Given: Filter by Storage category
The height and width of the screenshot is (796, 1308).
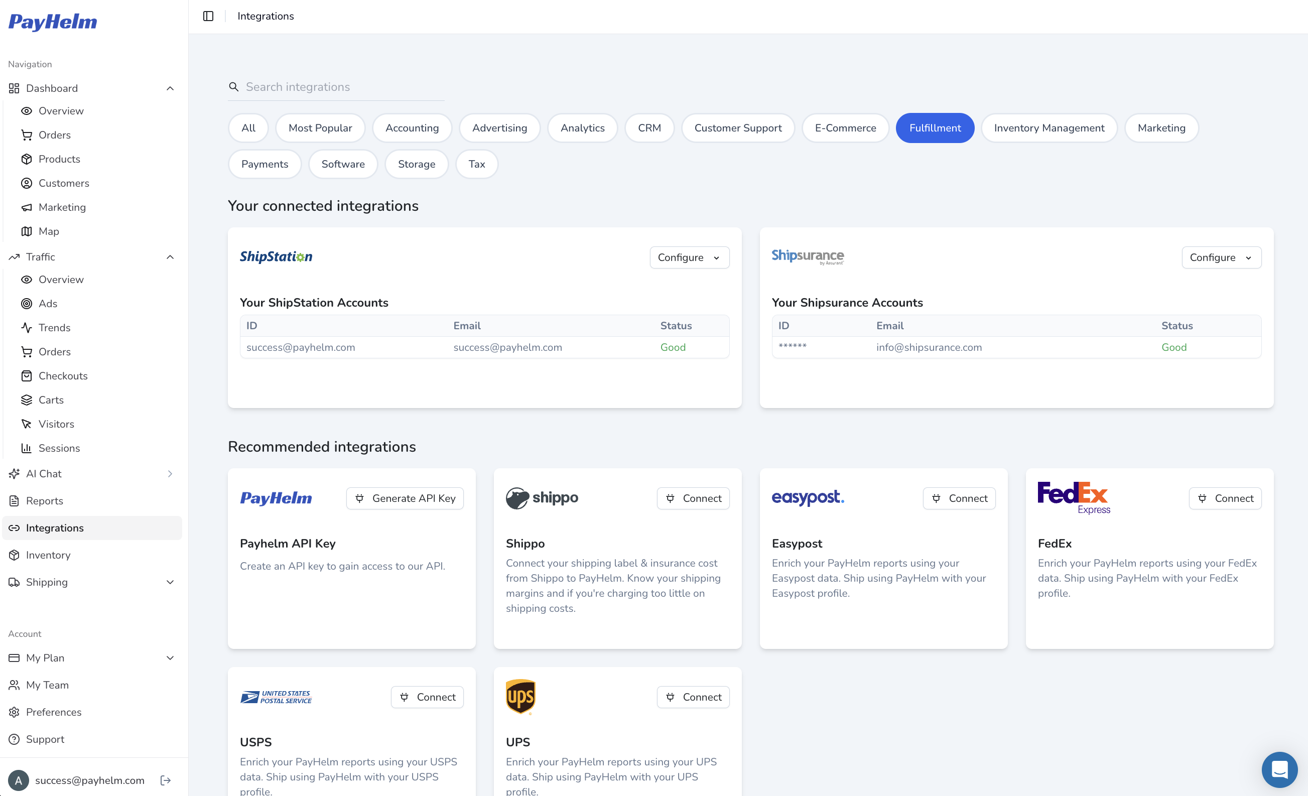Looking at the screenshot, I should click(416, 164).
